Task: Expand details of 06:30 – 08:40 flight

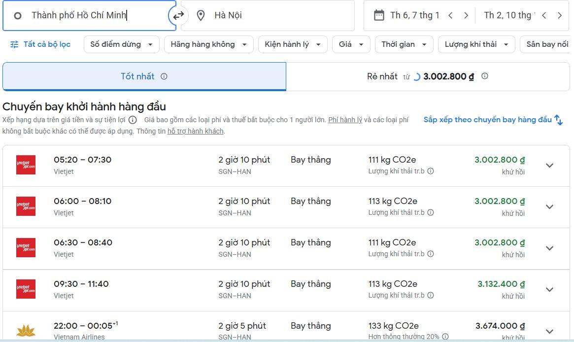Action: click(x=549, y=248)
